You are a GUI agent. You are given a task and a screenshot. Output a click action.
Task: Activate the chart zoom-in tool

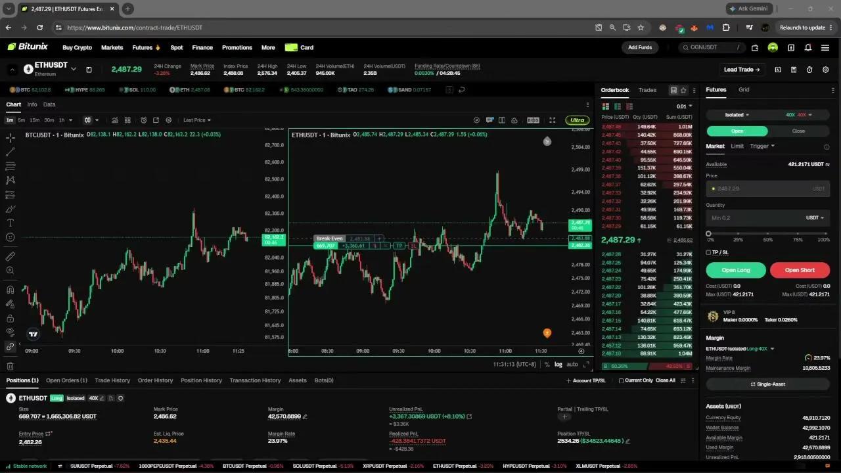coord(11,271)
